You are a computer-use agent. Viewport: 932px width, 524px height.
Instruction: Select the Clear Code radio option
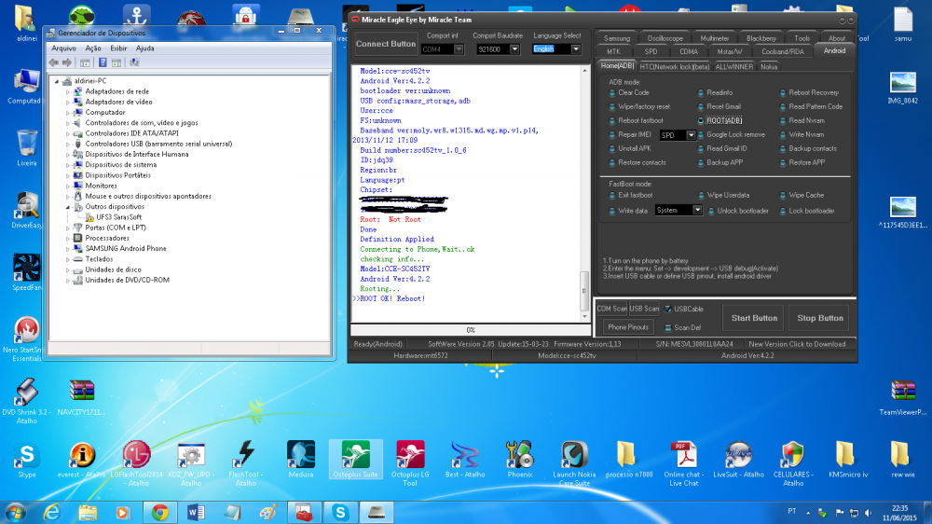pos(612,93)
